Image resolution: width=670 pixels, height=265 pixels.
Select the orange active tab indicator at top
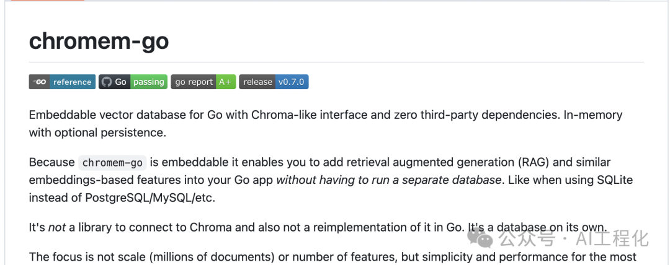[42, 1]
